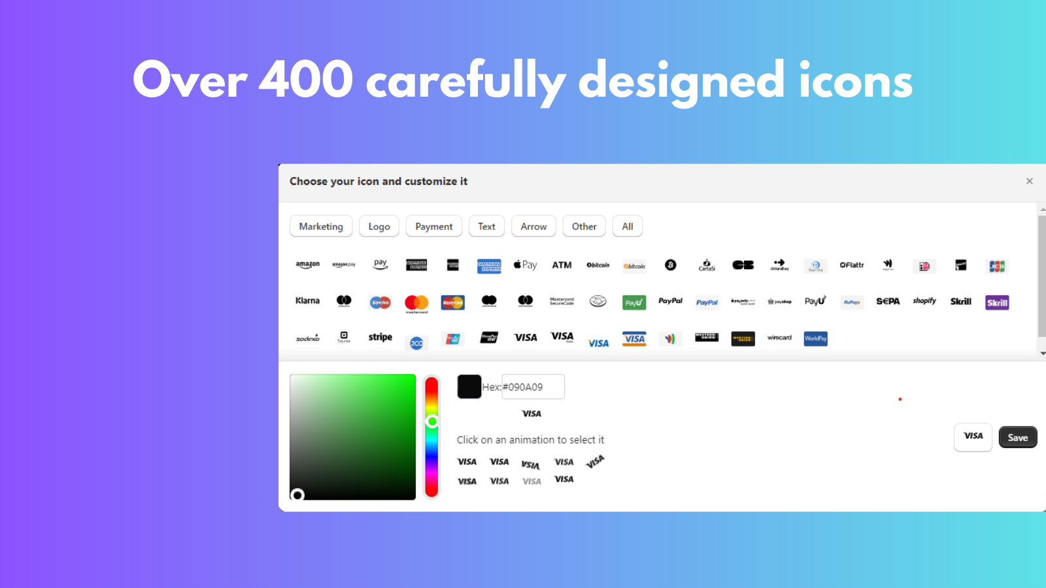This screenshot has height=588, width=1046.
Task: Pick the SEPA icon
Action: point(887,301)
